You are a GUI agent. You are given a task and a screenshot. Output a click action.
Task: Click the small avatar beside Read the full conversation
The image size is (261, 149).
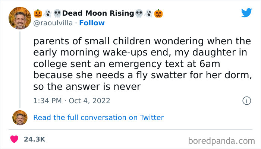coord(20,117)
